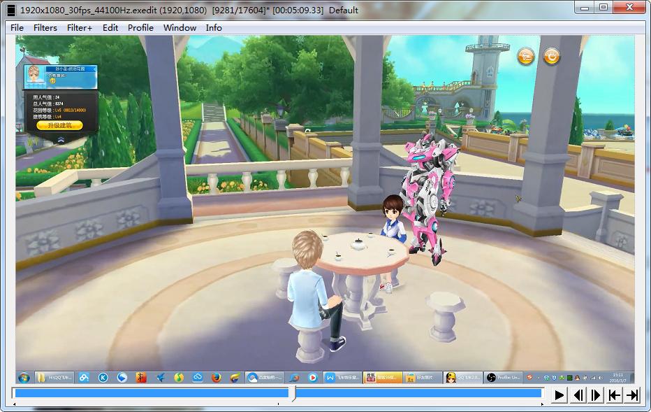
Task: Click the red play circle taskbar icon
Action: tap(313, 378)
